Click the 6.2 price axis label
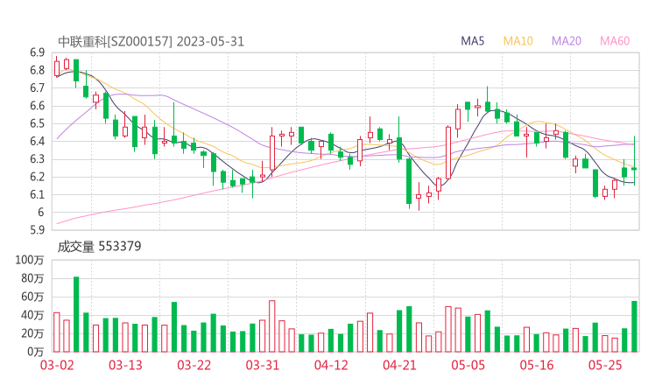The width and height of the screenshot is (648, 385). tap(37, 177)
